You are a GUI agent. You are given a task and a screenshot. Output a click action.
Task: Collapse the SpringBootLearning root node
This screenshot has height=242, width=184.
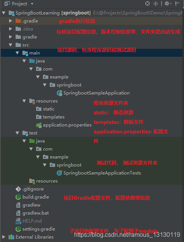tap(4, 13)
